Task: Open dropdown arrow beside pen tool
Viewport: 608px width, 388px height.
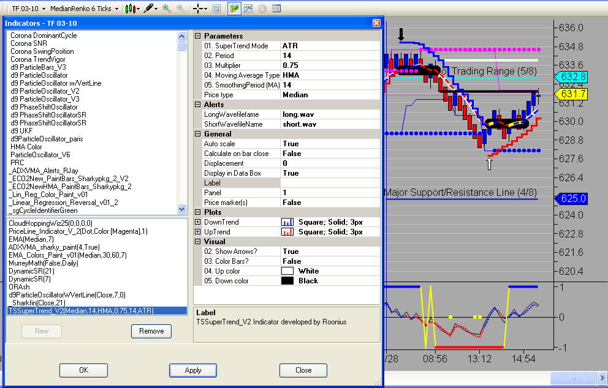Action: 156,9
